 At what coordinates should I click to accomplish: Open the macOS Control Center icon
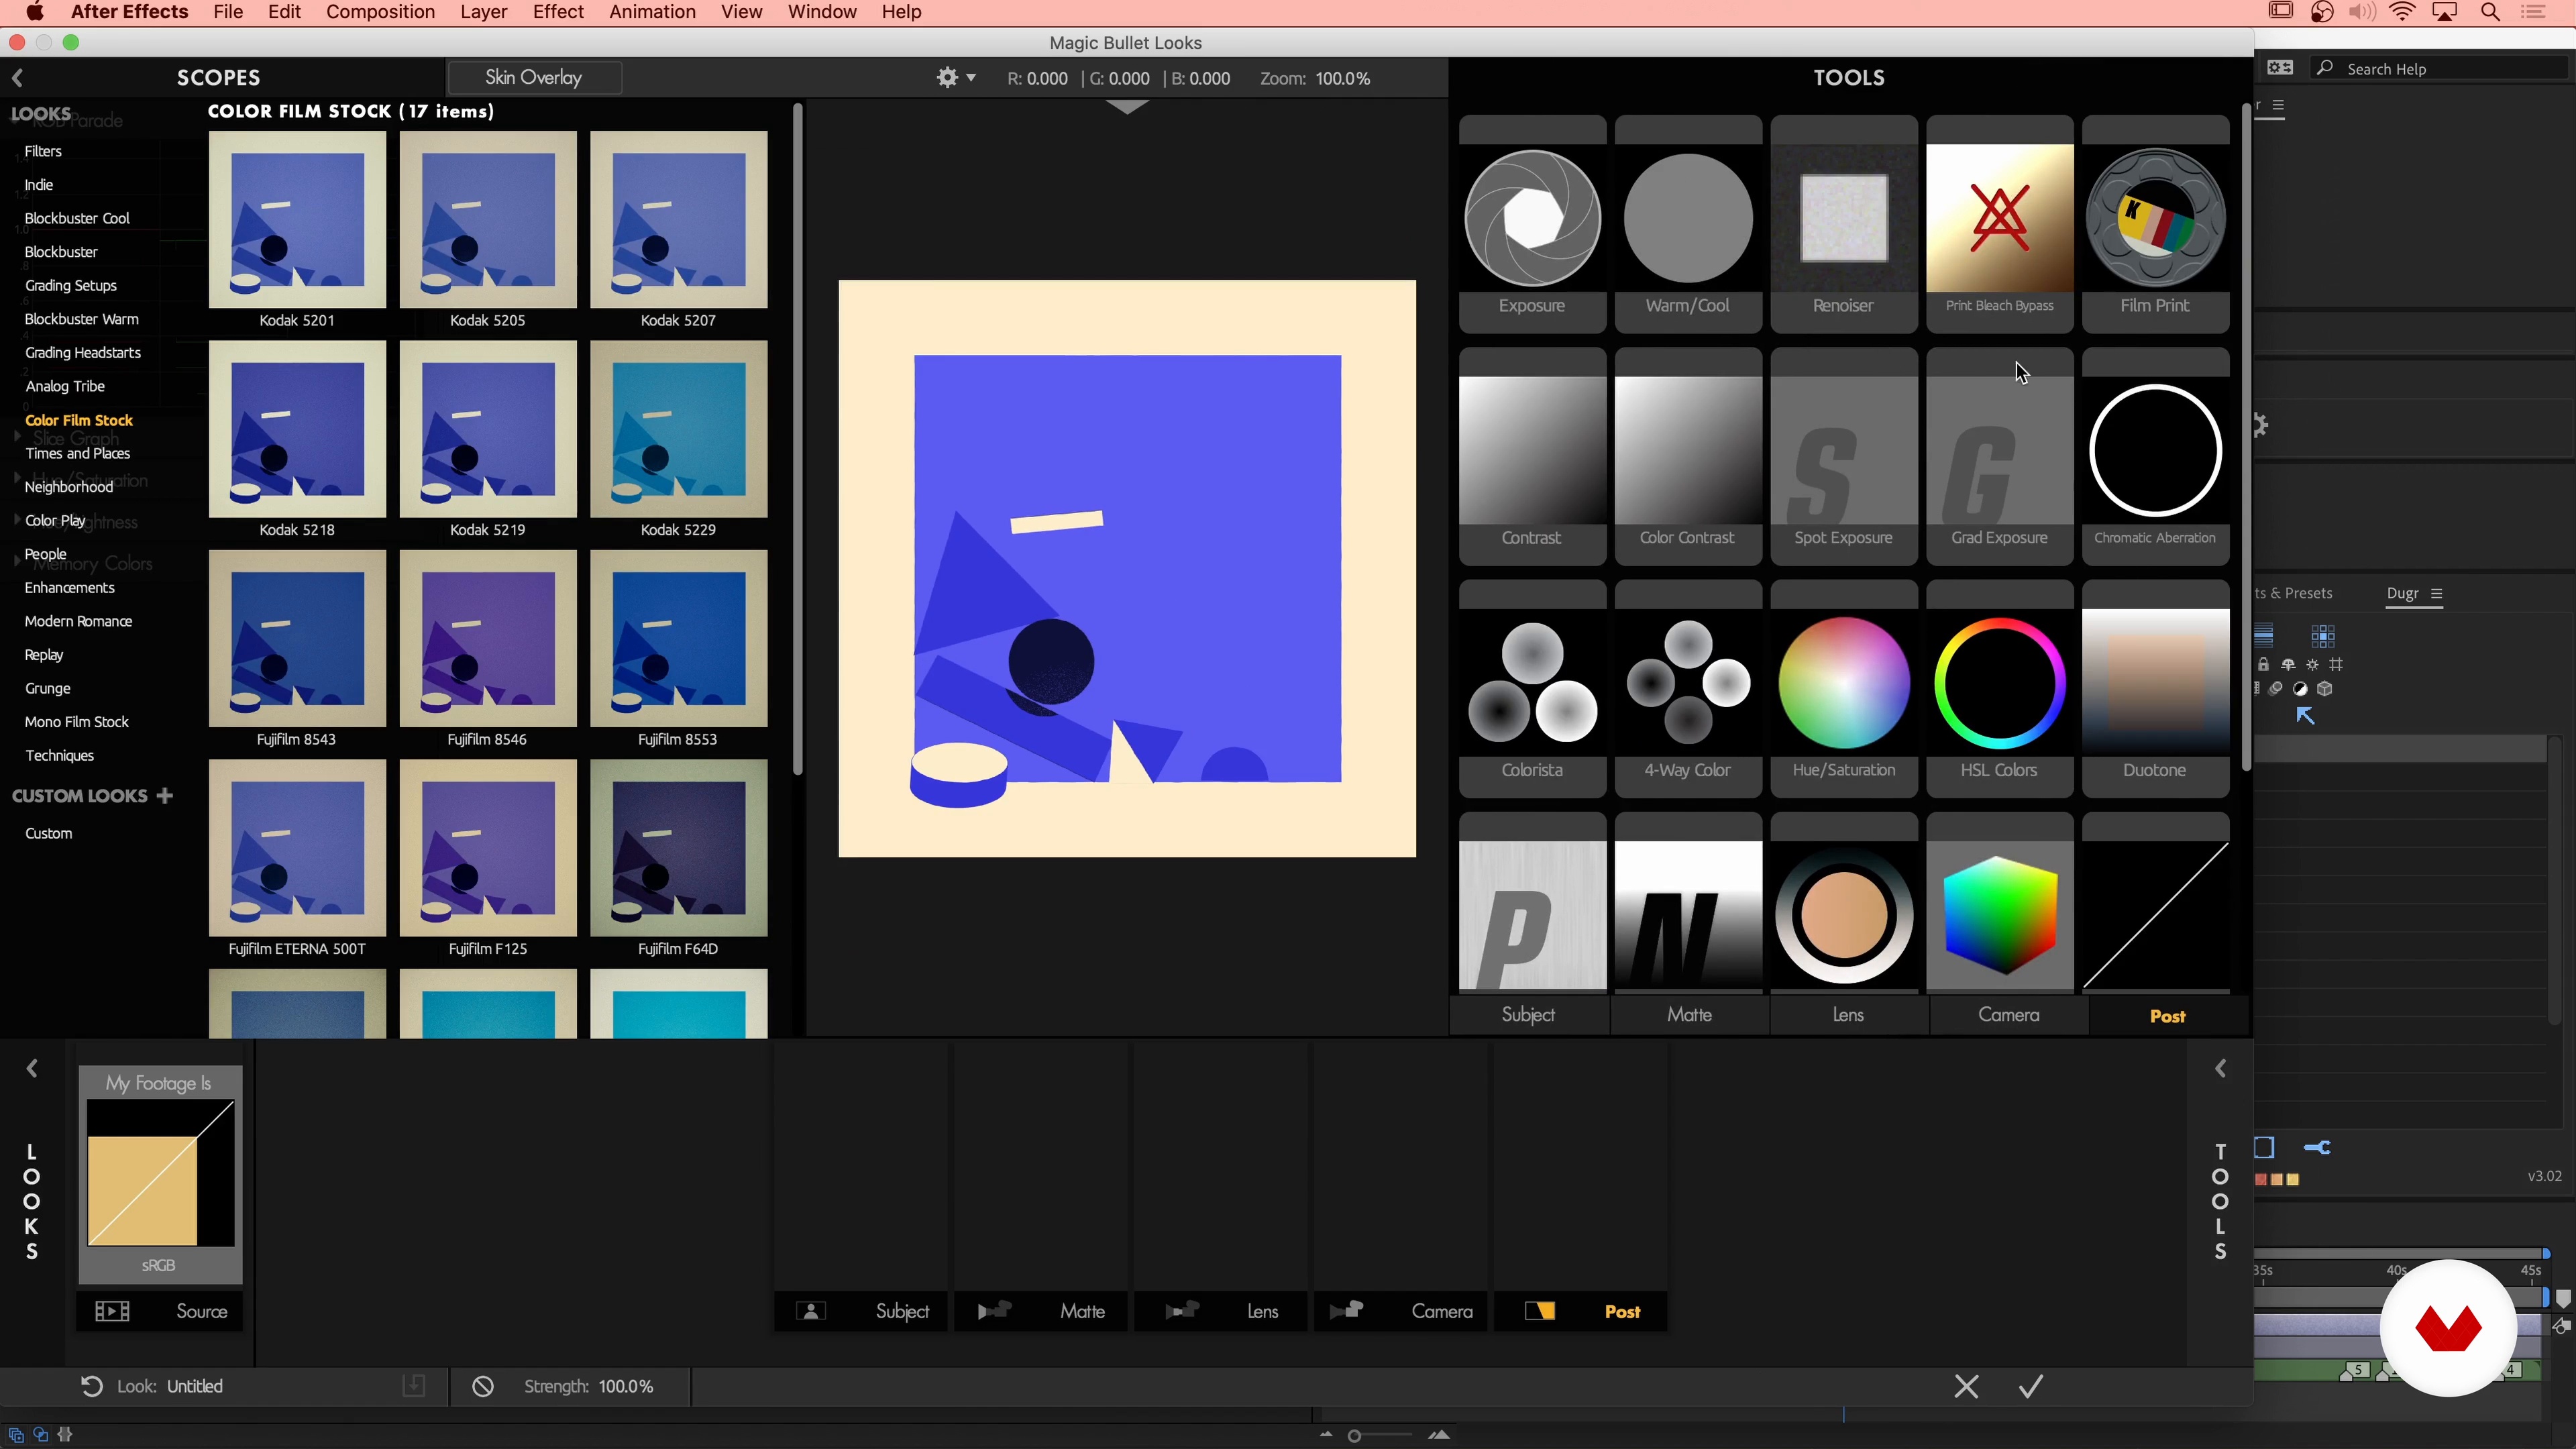click(x=2533, y=12)
